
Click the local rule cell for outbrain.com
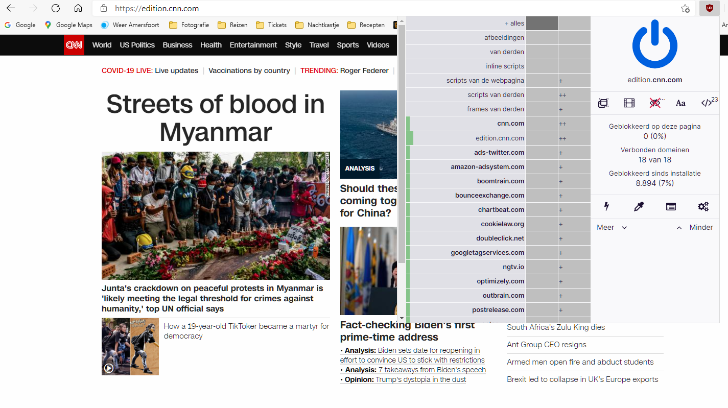[574, 296]
